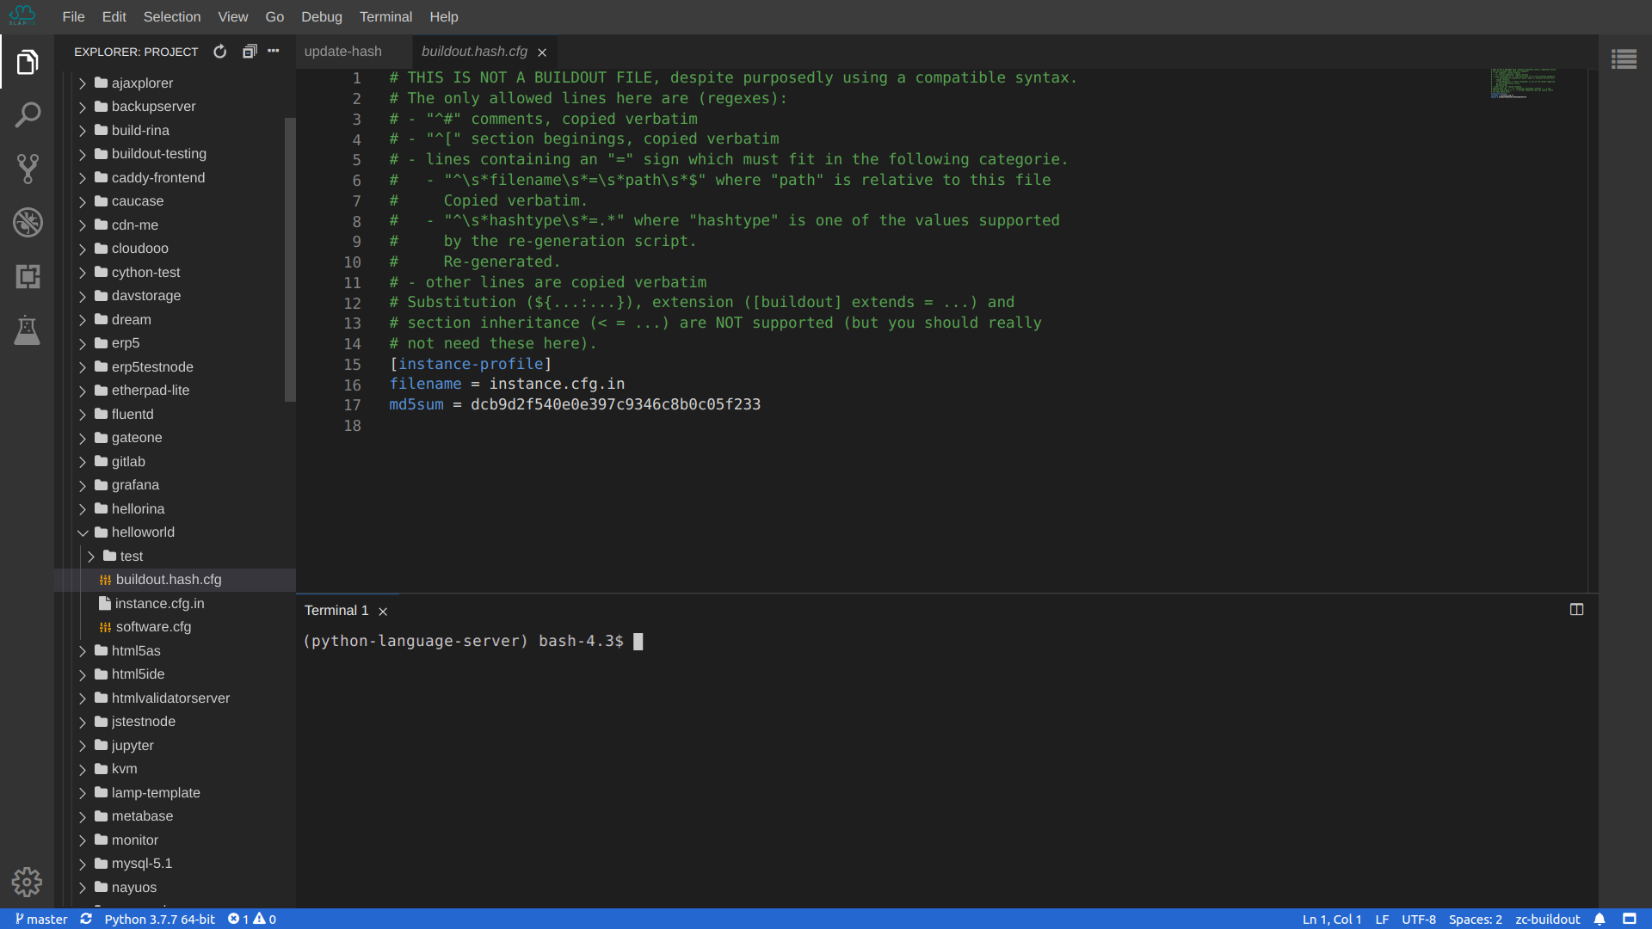This screenshot has height=929, width=1652.
Task: Click the master git branch indicator
Action: tap(40, 919)
